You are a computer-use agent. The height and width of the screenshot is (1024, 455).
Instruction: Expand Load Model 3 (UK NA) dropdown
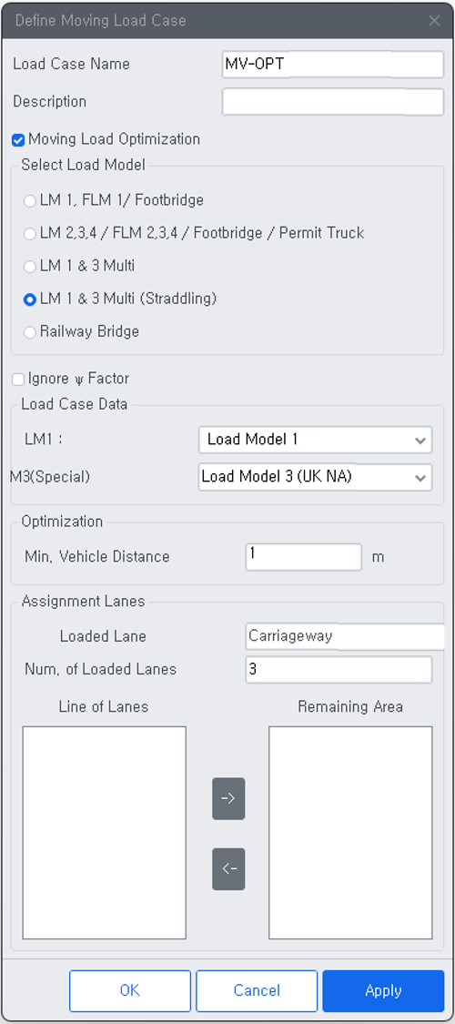click(x=315, y=477)
